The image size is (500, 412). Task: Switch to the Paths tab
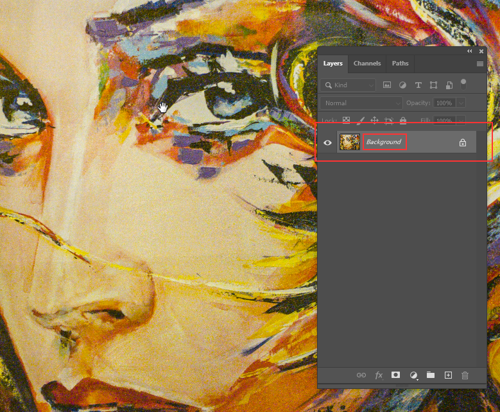[x=400, y=64]
